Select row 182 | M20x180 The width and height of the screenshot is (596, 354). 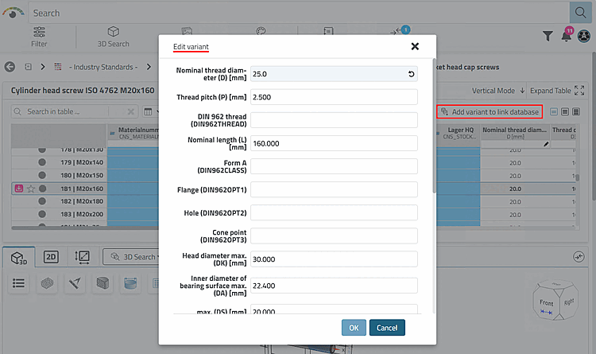[82, 201]
